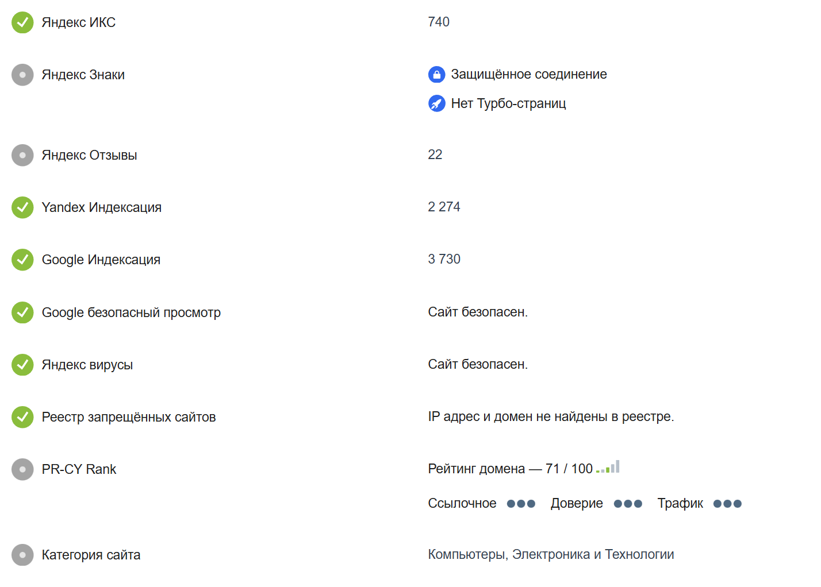Click the Yandex indexed pages value 2 274

coord(444,207)
